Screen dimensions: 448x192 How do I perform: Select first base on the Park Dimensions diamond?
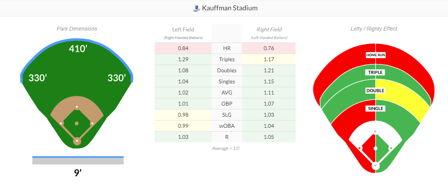coord(92,124)
